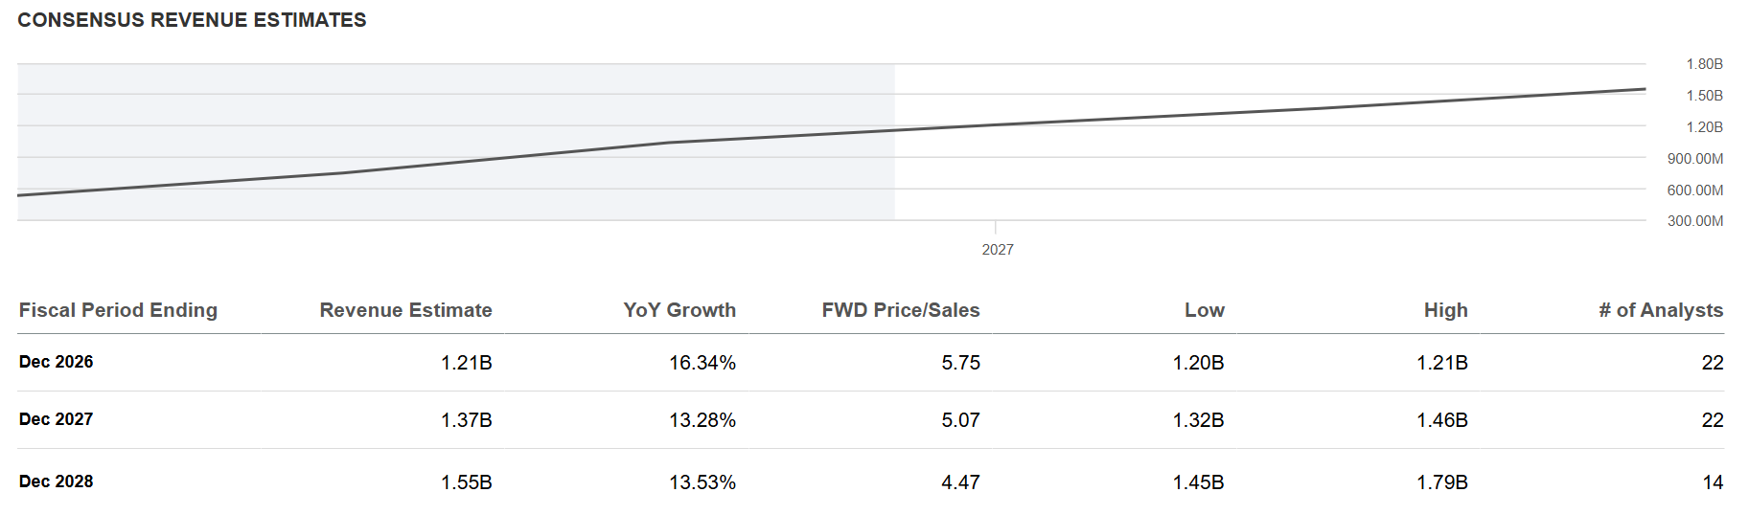Click the 2027 marker on chart axis

998,249
